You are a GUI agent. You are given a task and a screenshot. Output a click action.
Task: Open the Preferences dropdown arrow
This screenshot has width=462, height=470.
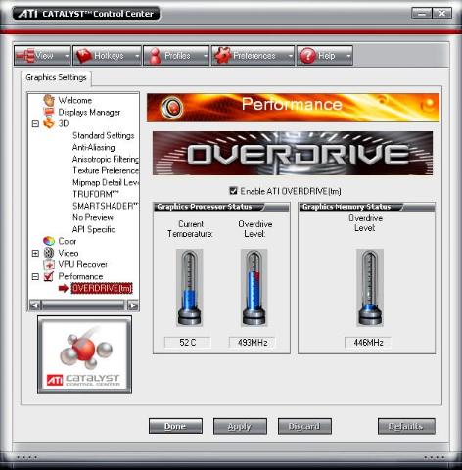[x=291, y=56]
